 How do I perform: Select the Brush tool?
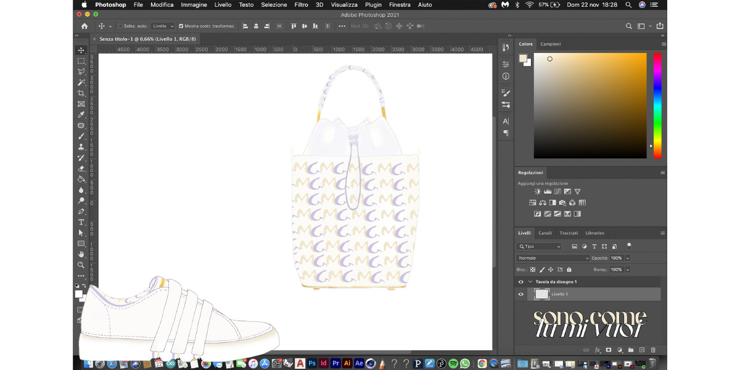(81, 136)
